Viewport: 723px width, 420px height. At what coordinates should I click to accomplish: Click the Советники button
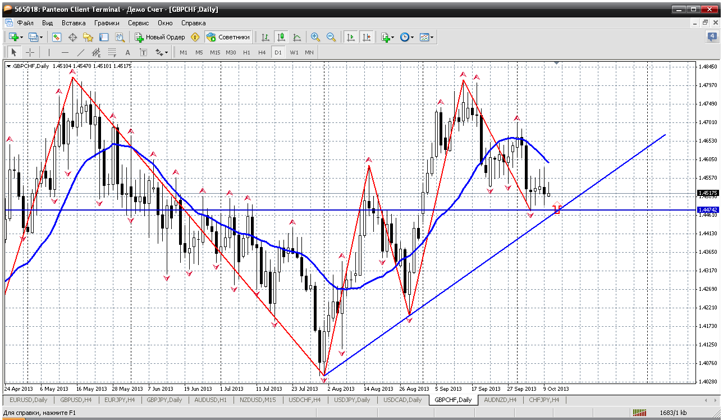(228, 37)
